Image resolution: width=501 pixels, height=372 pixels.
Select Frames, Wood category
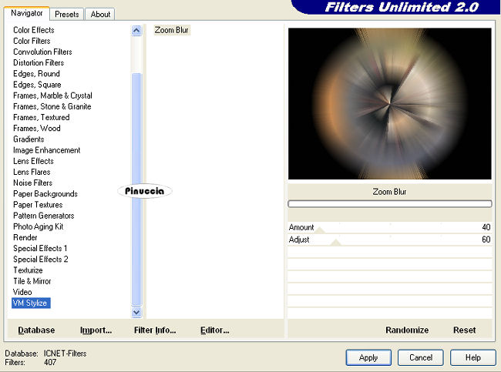click(37, 128)
